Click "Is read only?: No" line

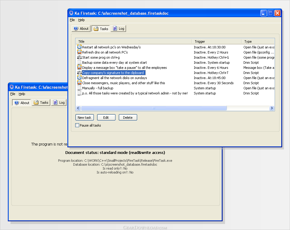[x=115, y=168]
